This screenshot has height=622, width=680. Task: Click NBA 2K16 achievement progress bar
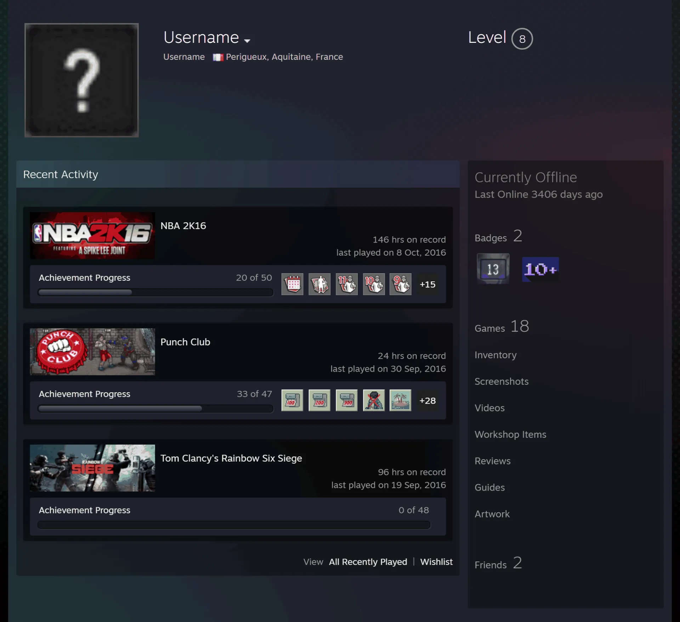[155, 292]
